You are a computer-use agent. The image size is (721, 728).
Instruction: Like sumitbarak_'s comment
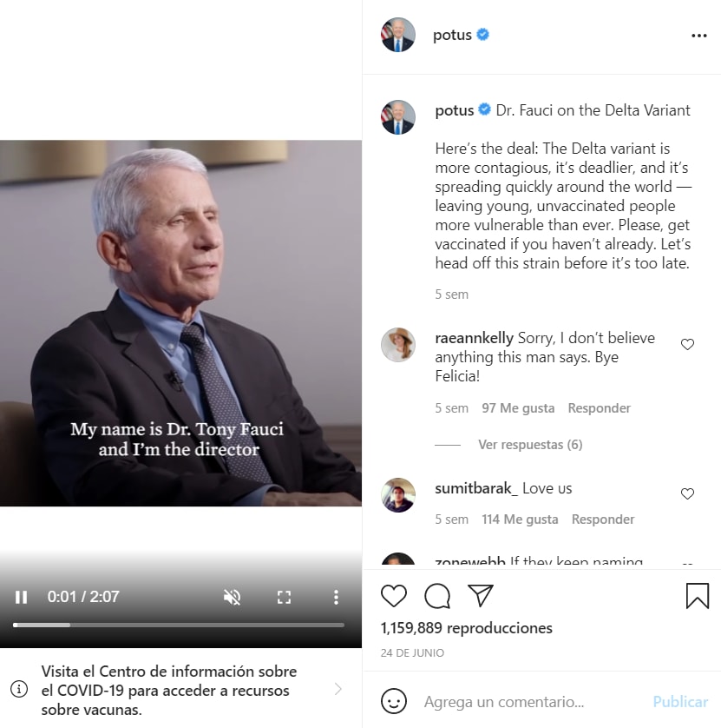tap(687, 493)
